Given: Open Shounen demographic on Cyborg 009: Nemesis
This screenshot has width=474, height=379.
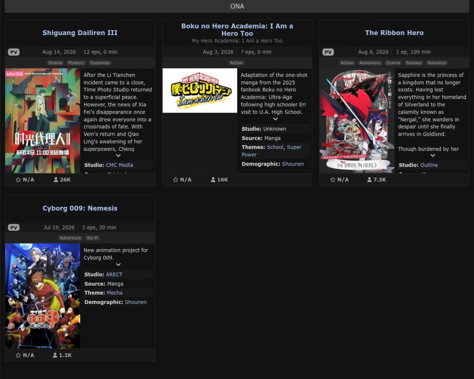Looking at the screenshot, I should [136, 302].
